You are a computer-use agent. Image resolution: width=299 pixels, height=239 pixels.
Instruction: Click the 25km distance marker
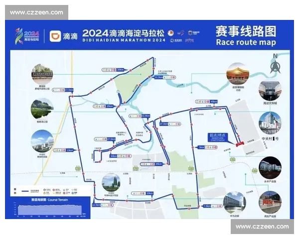110,106
